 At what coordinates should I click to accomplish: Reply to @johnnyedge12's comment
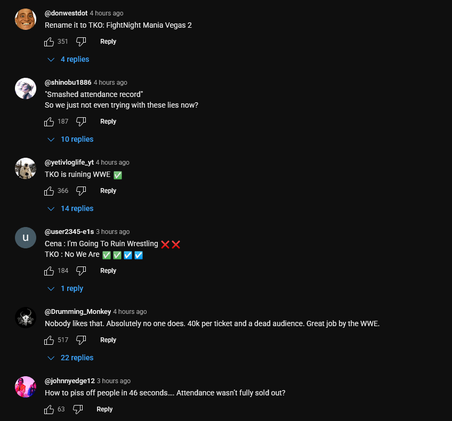pos(104,409)
